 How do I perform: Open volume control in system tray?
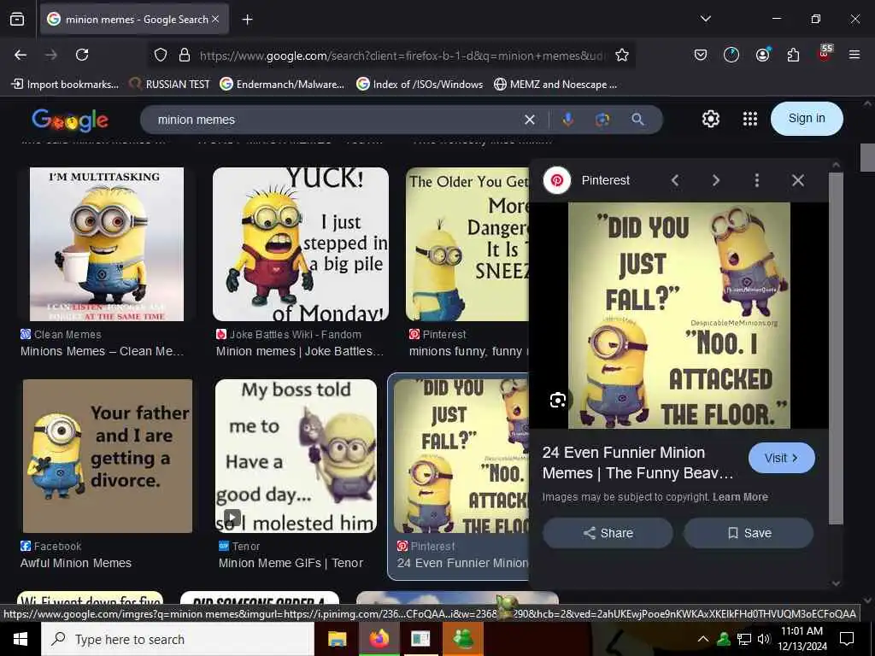point(763,639)
